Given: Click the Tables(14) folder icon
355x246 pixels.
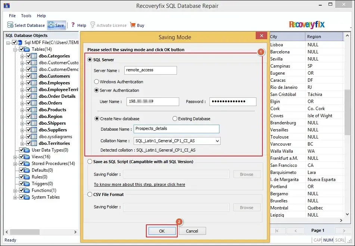Looking at the screenshot, I should pos(27,49).
